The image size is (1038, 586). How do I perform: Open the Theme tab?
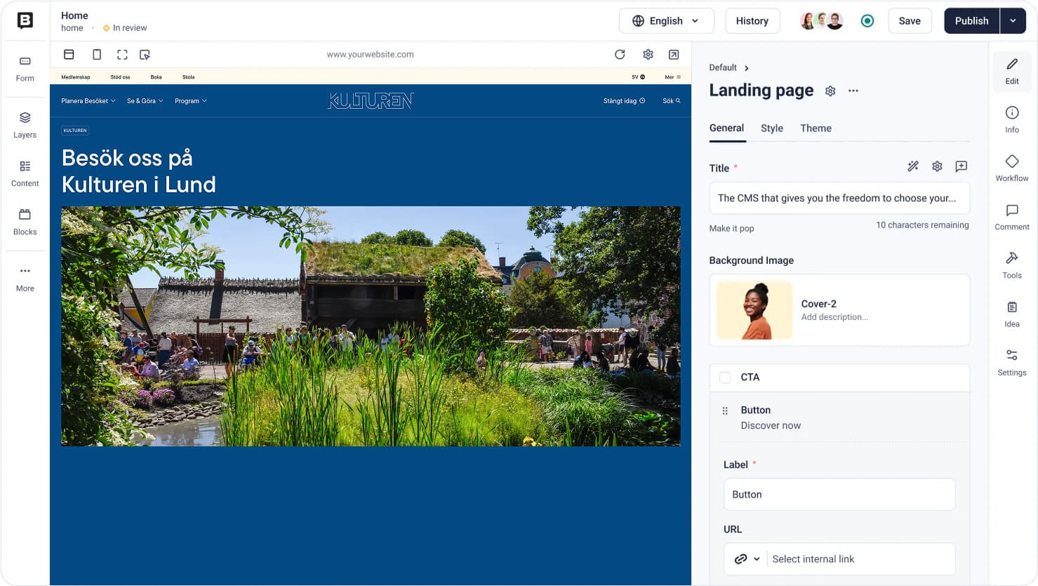pyautogui.click(x=816, y=128)
